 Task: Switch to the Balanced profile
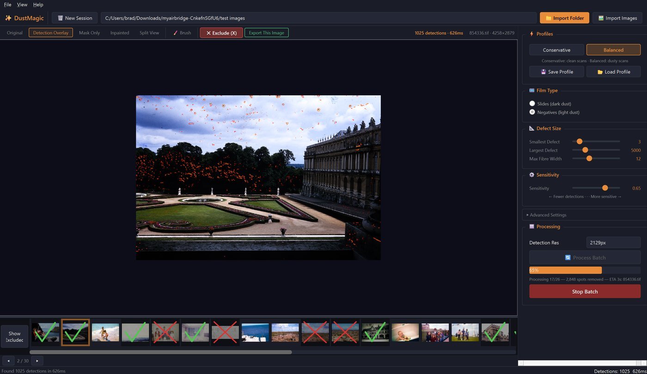tap(613, 50)
